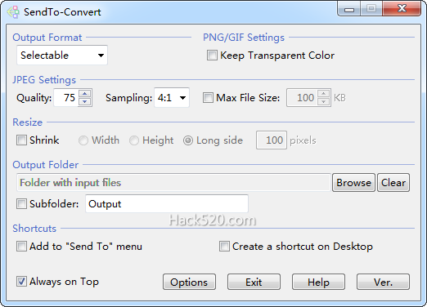Viewport: 427px width, 307px height.
Task: Increase JPEG Quality with the up arrow
Action: [x=85, y=94]
